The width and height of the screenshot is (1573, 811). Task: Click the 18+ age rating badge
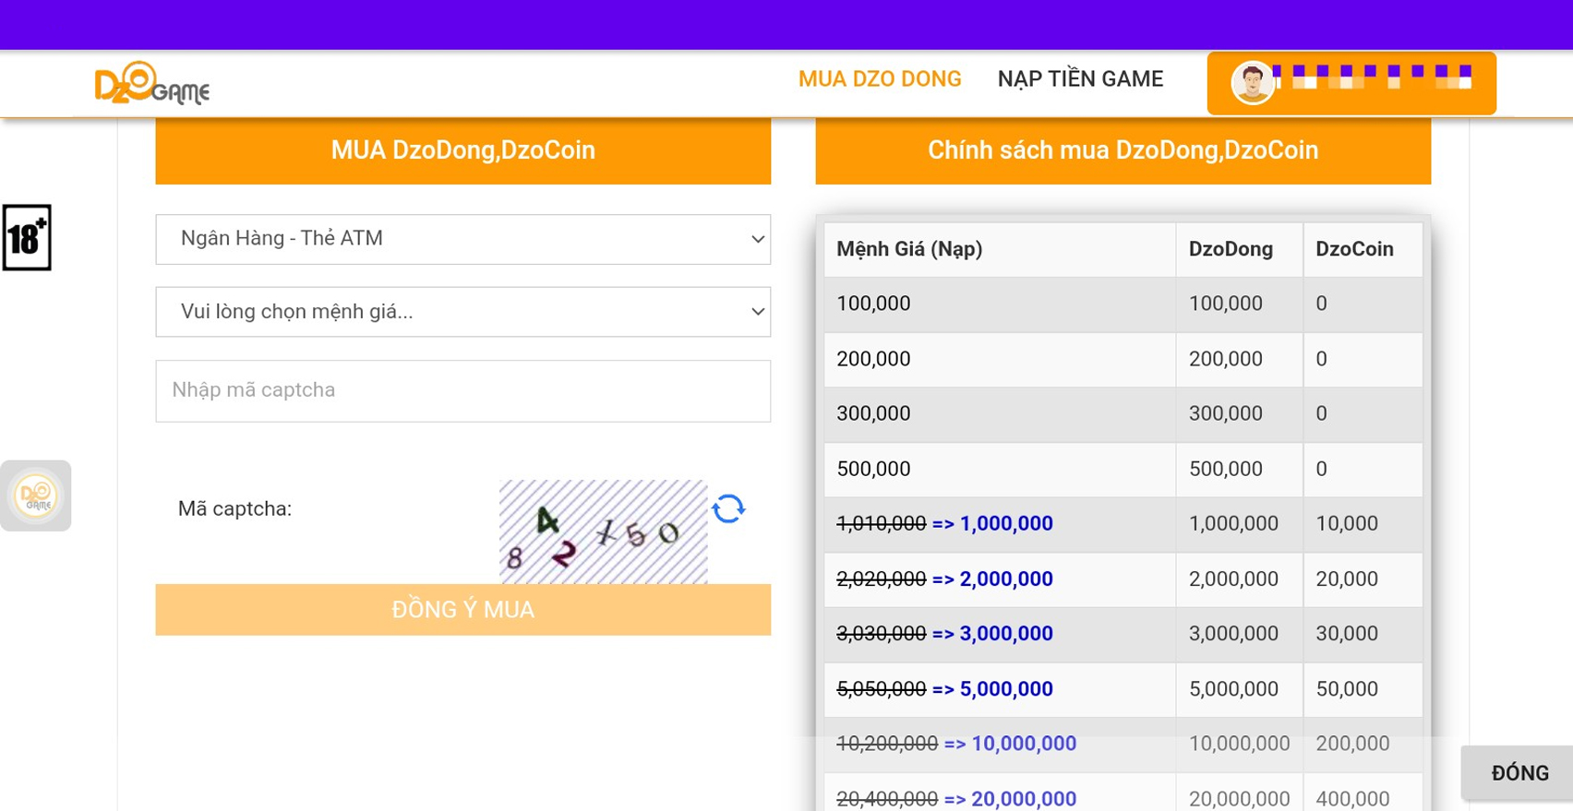click(27, 238)
